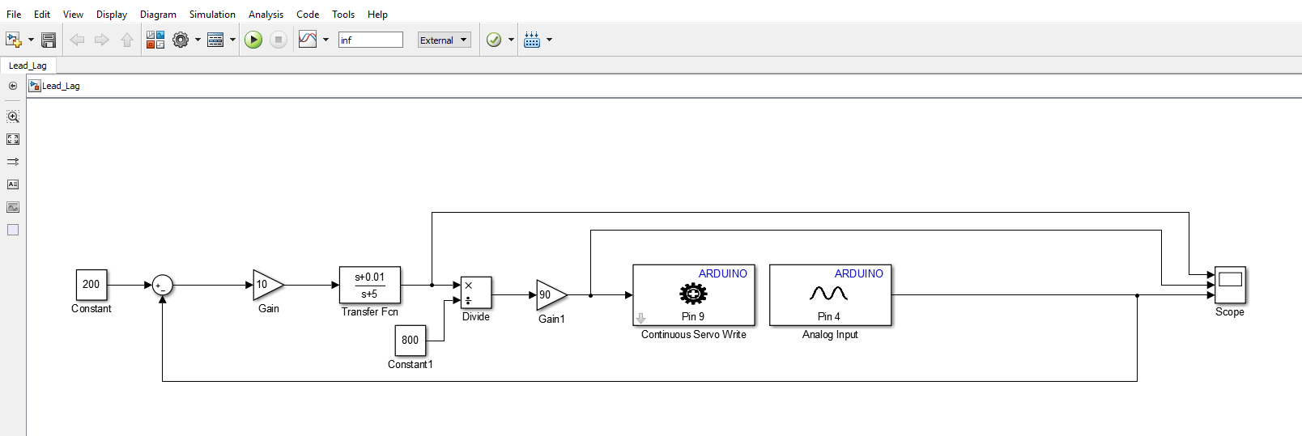Viewport: 1302px width, 436px height.
Task: Open Model Configuration Parameters gear icon
Action: 181,40
